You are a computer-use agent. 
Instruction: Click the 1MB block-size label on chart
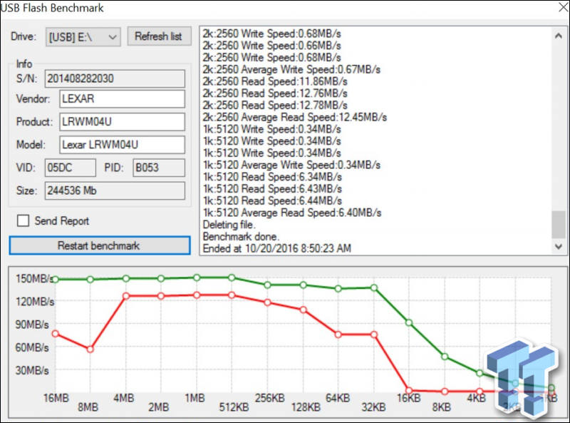click(195, 398)
